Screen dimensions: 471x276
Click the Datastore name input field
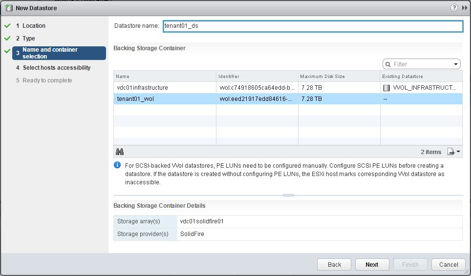tap(313, 26)
